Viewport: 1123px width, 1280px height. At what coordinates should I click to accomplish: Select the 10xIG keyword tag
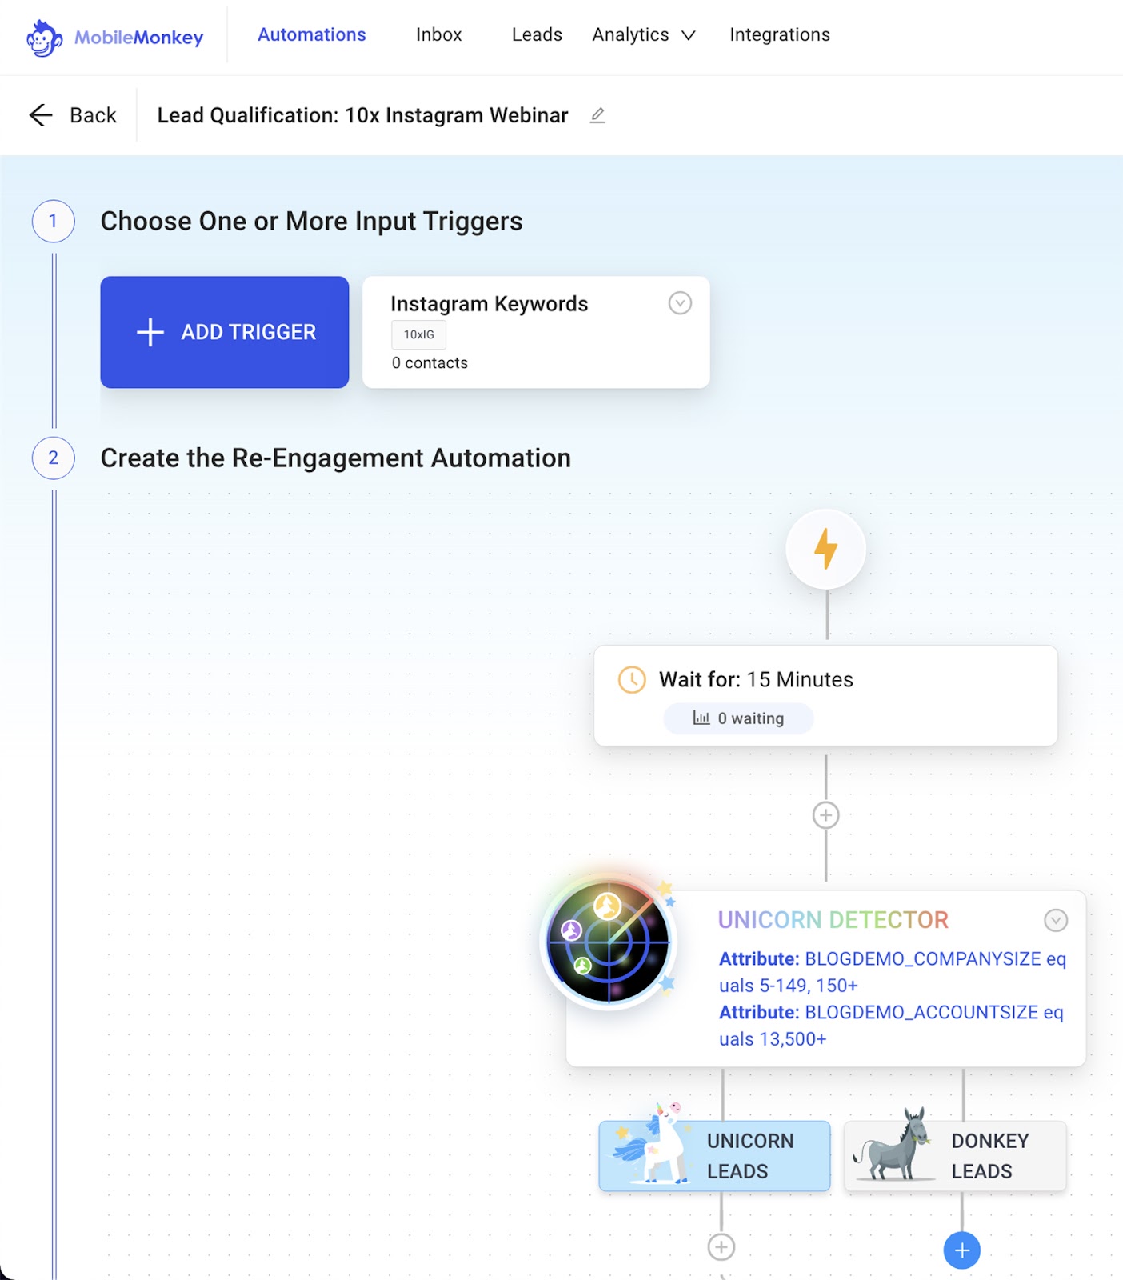(419, 334)
